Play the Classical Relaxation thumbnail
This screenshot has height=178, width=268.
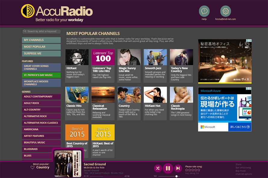click(x=103, y=95)
